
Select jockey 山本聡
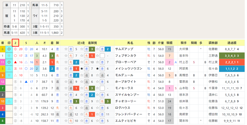coord(184,88)
